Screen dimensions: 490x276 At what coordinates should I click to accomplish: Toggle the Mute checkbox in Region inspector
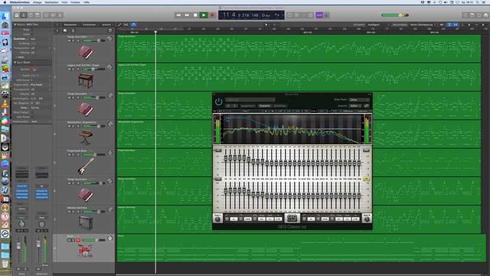pyautogui.click(x=32, y=30)
